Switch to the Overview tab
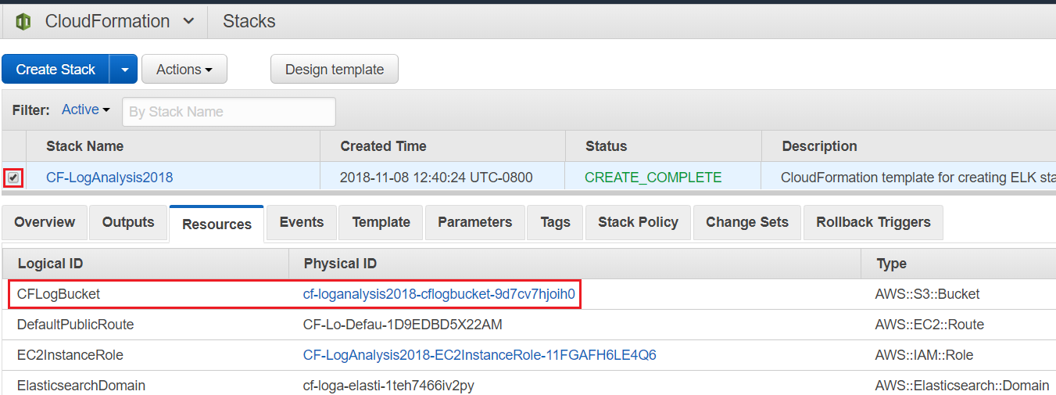Viewport: 1056px width, 395px height. [45, 222]
